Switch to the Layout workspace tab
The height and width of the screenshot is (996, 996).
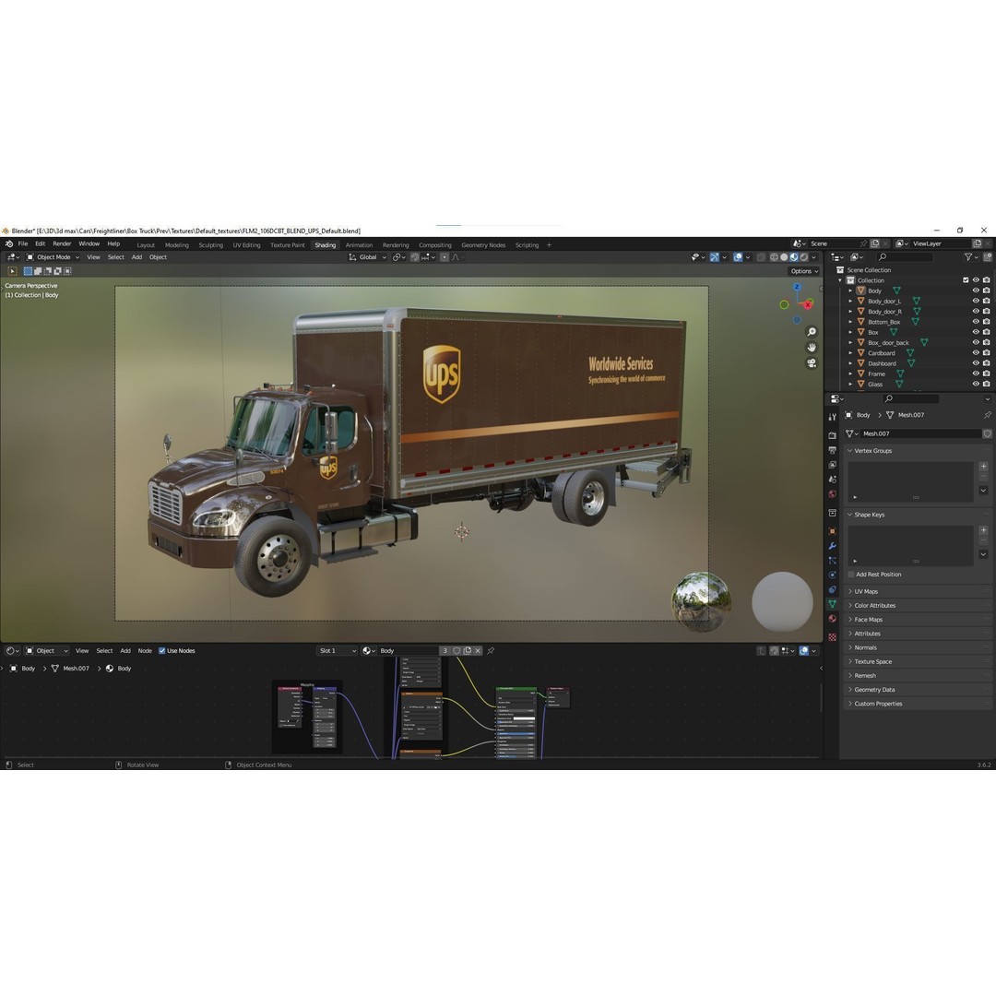click(x=146, y=245)
